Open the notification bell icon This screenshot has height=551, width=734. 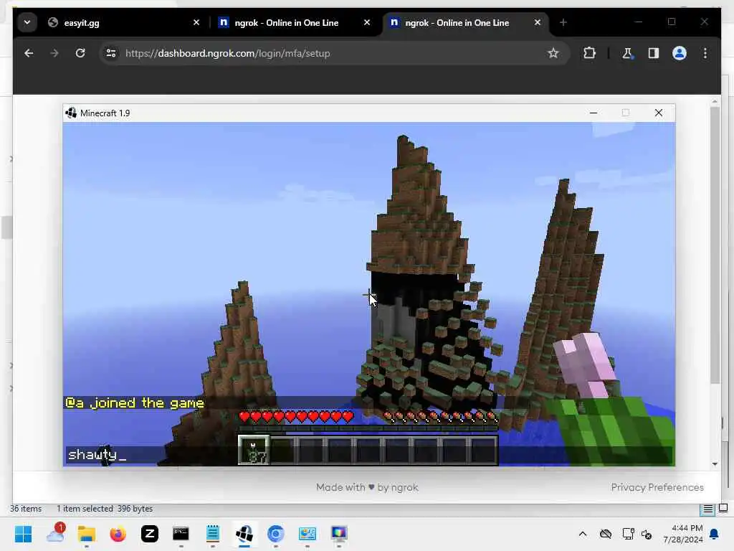715,534
